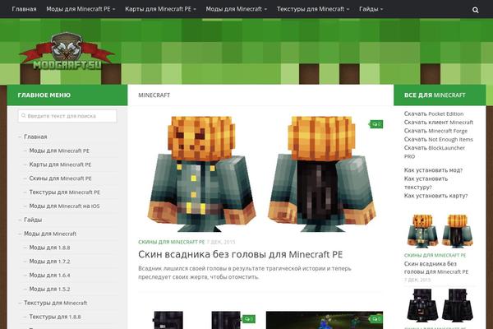Click comment badge on the dark skin thumbnail below
The height and width of the screenshot is (329, 493).
pyautogui.click(x=248, y=319)
